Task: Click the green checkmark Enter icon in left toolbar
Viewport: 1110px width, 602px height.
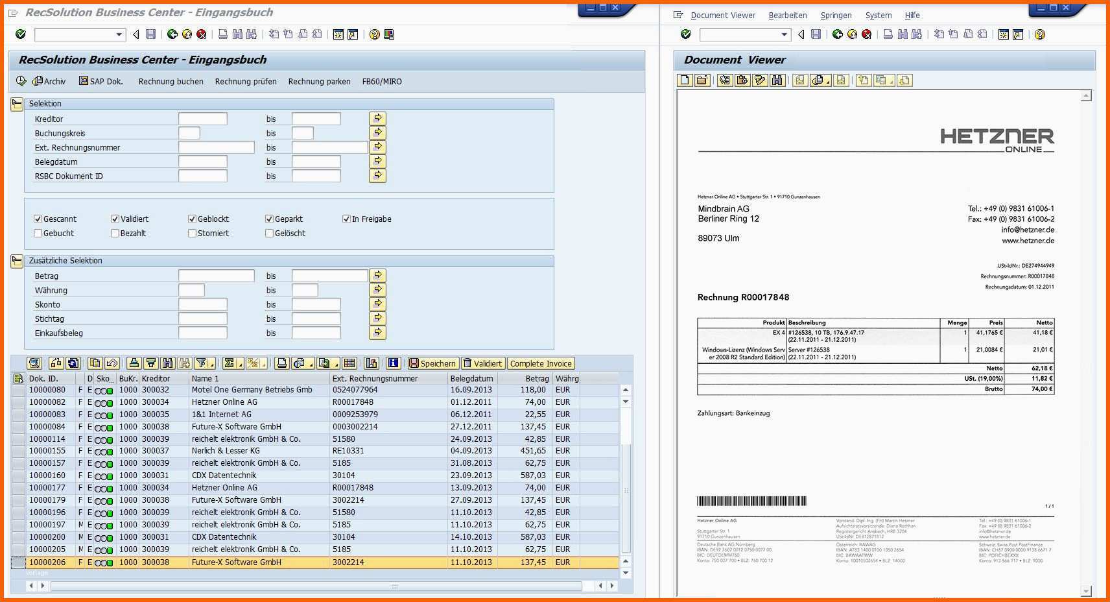Action: (21, 34)
